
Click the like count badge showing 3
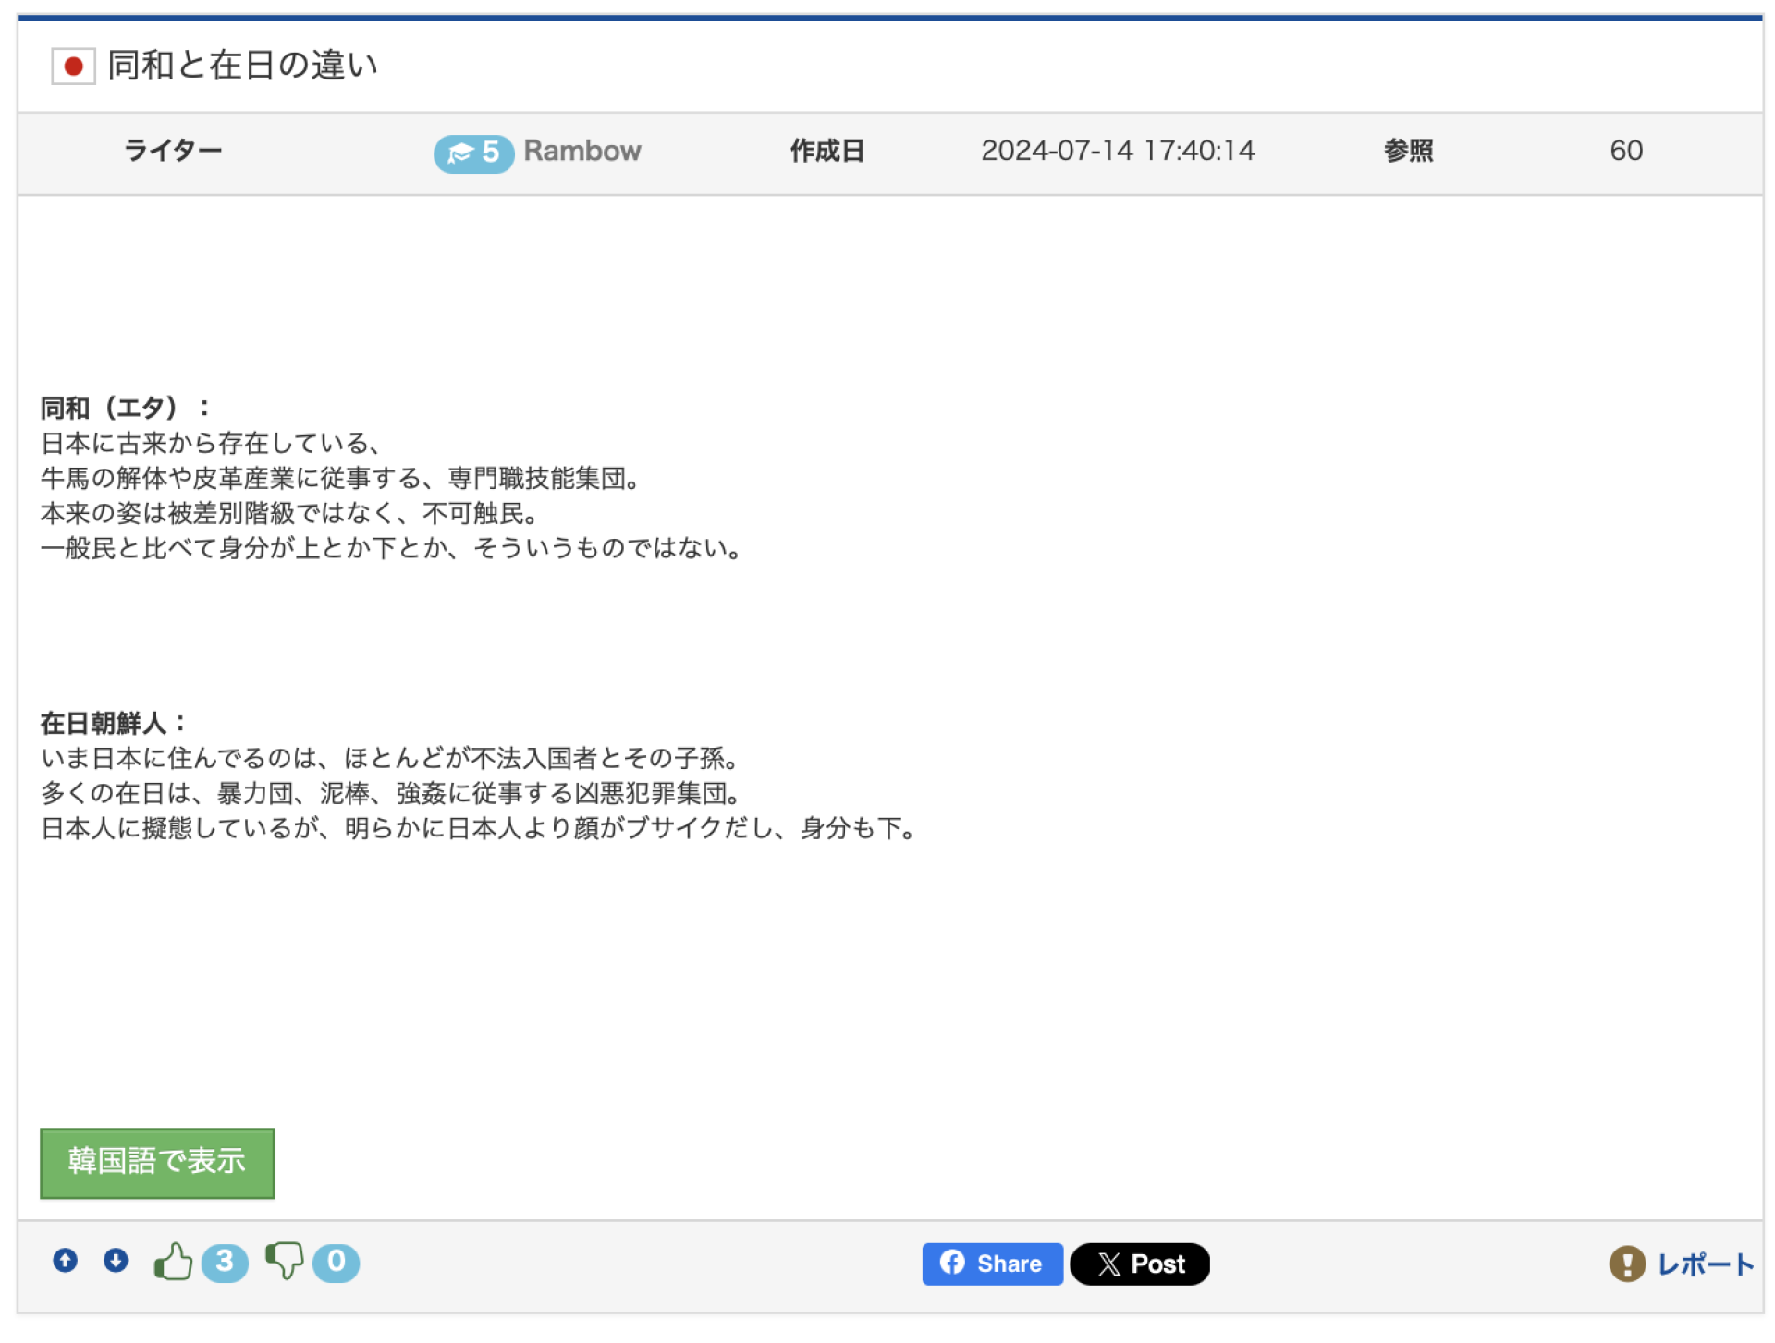point(225,1262)
